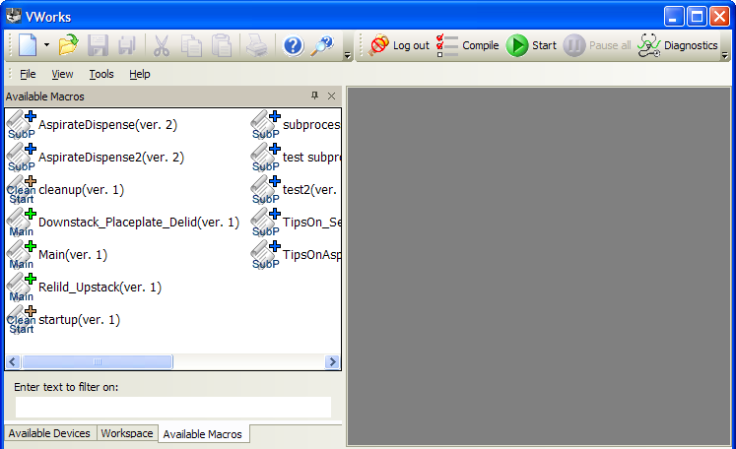Click the magnifier context help icon
Viewport: 736px width, 449px height.
coord(322,45)
